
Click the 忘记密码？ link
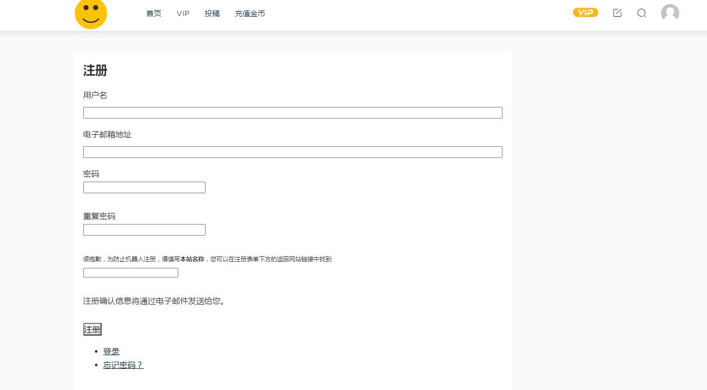[x=123, y=365]
